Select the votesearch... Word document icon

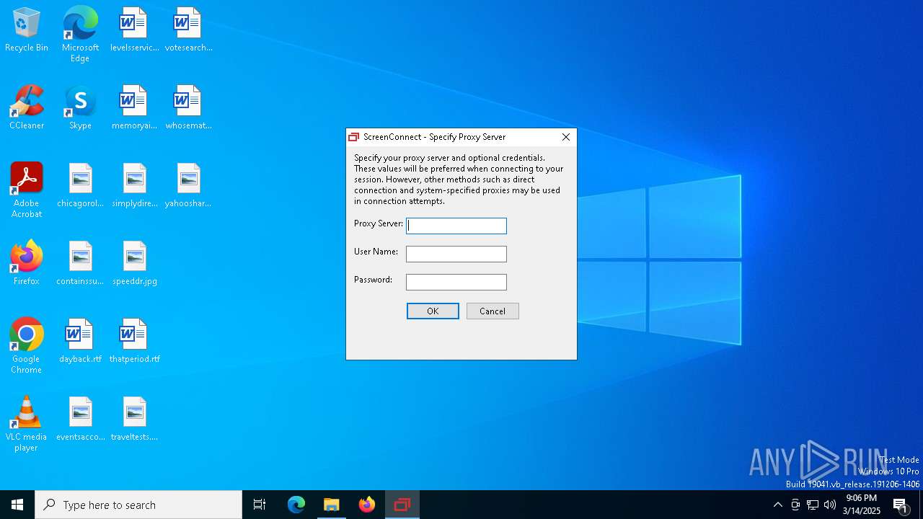pos(188,30)
